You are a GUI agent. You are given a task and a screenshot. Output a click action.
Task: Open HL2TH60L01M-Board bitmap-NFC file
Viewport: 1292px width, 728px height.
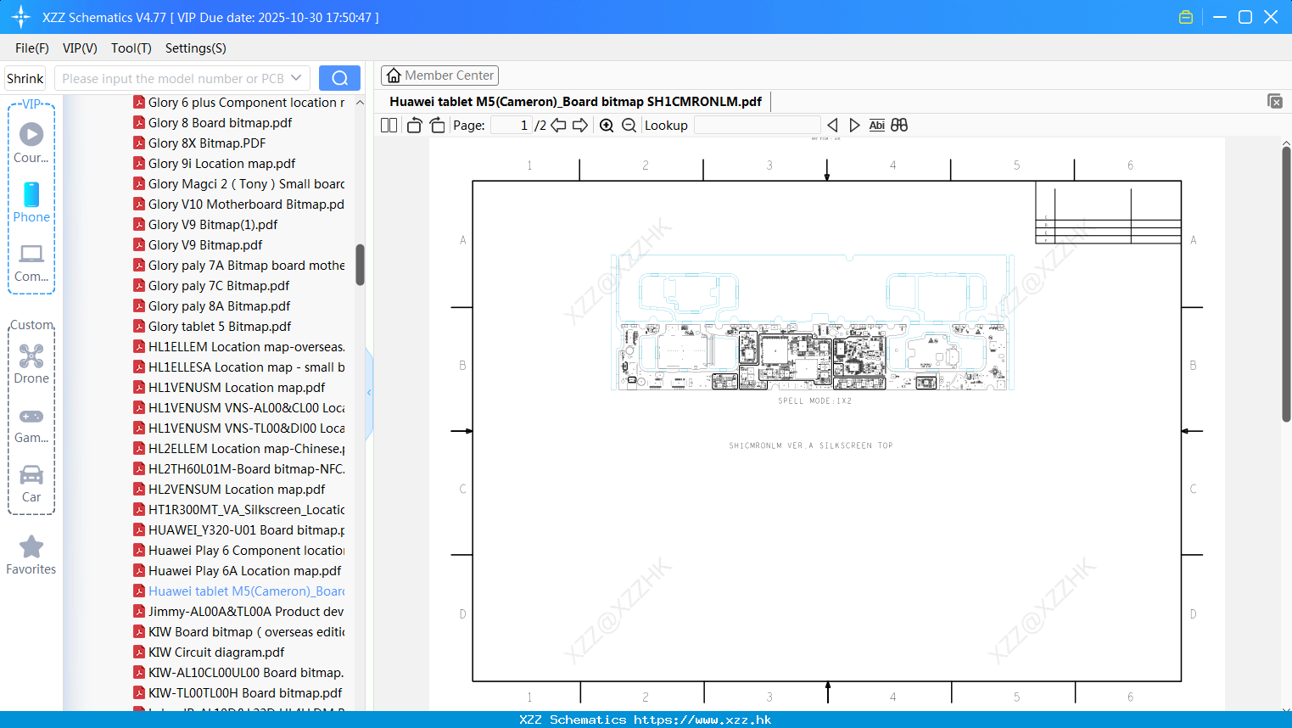click(238, 469)
